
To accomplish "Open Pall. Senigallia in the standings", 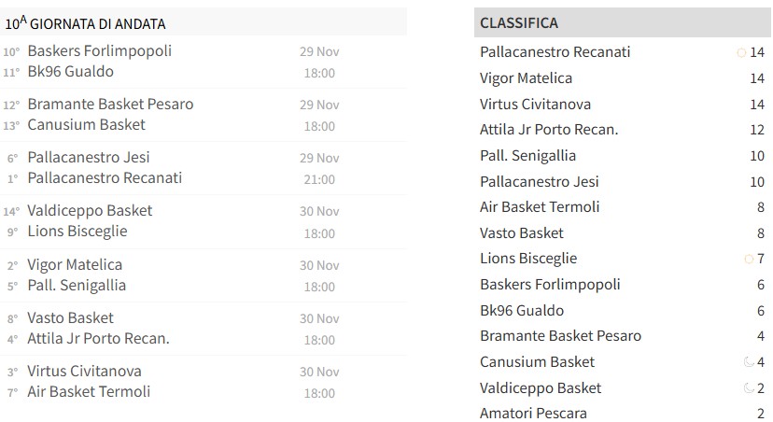I will coord(527,156).
